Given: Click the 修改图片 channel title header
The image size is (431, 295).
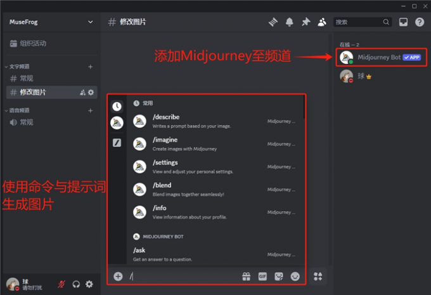Looking at the screenshot, I should (132, 22).
